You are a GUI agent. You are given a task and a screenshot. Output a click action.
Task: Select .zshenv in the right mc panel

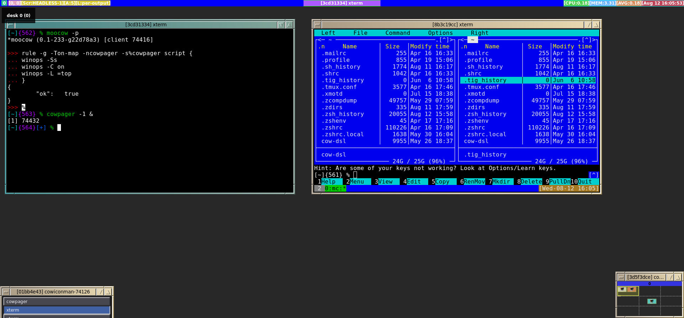click(x=528, y=121)
